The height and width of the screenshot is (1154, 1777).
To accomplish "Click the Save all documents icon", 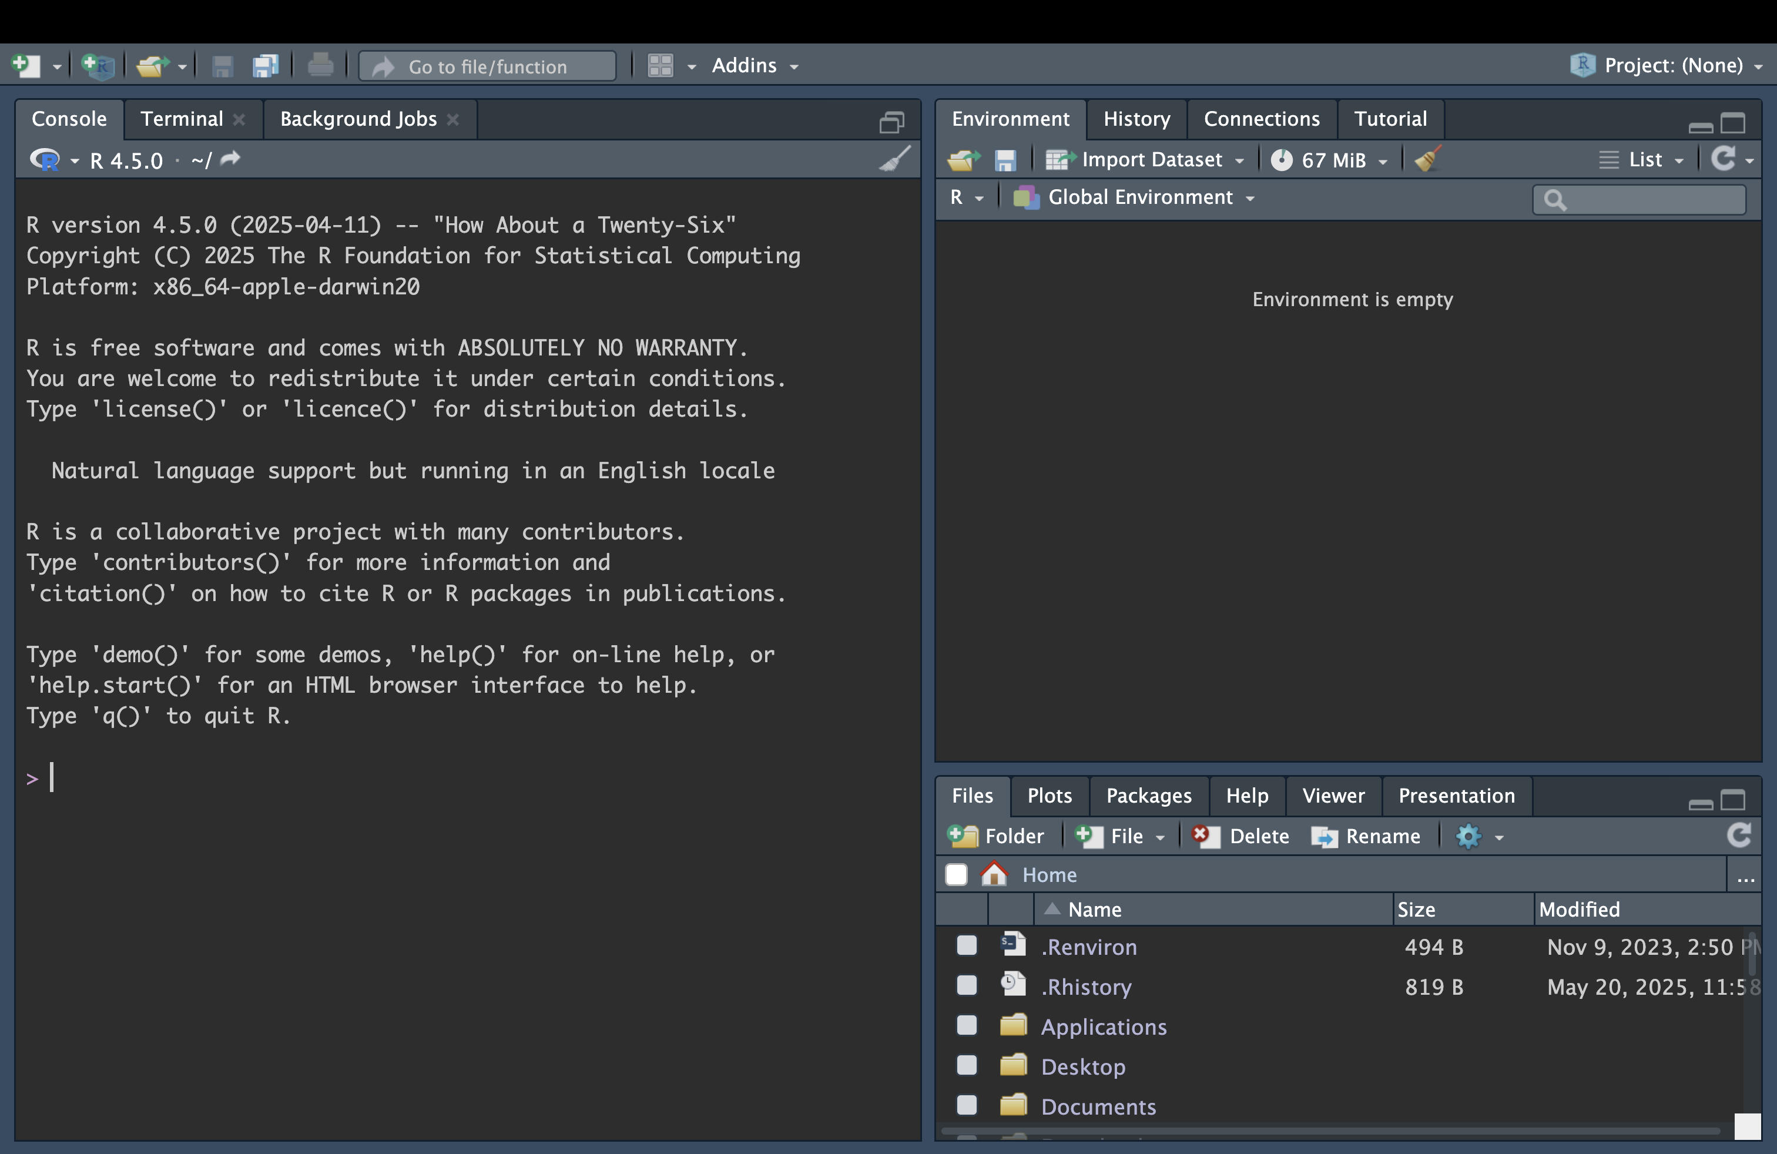I will click(265, 66).
